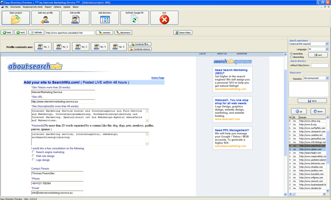Click the Domain column header
The width and height of the screenshot is (331, 200).
click(x=312, y=118)
